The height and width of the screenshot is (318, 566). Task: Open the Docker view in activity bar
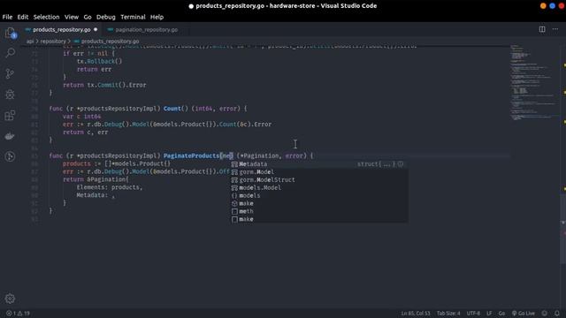point(10,136)
